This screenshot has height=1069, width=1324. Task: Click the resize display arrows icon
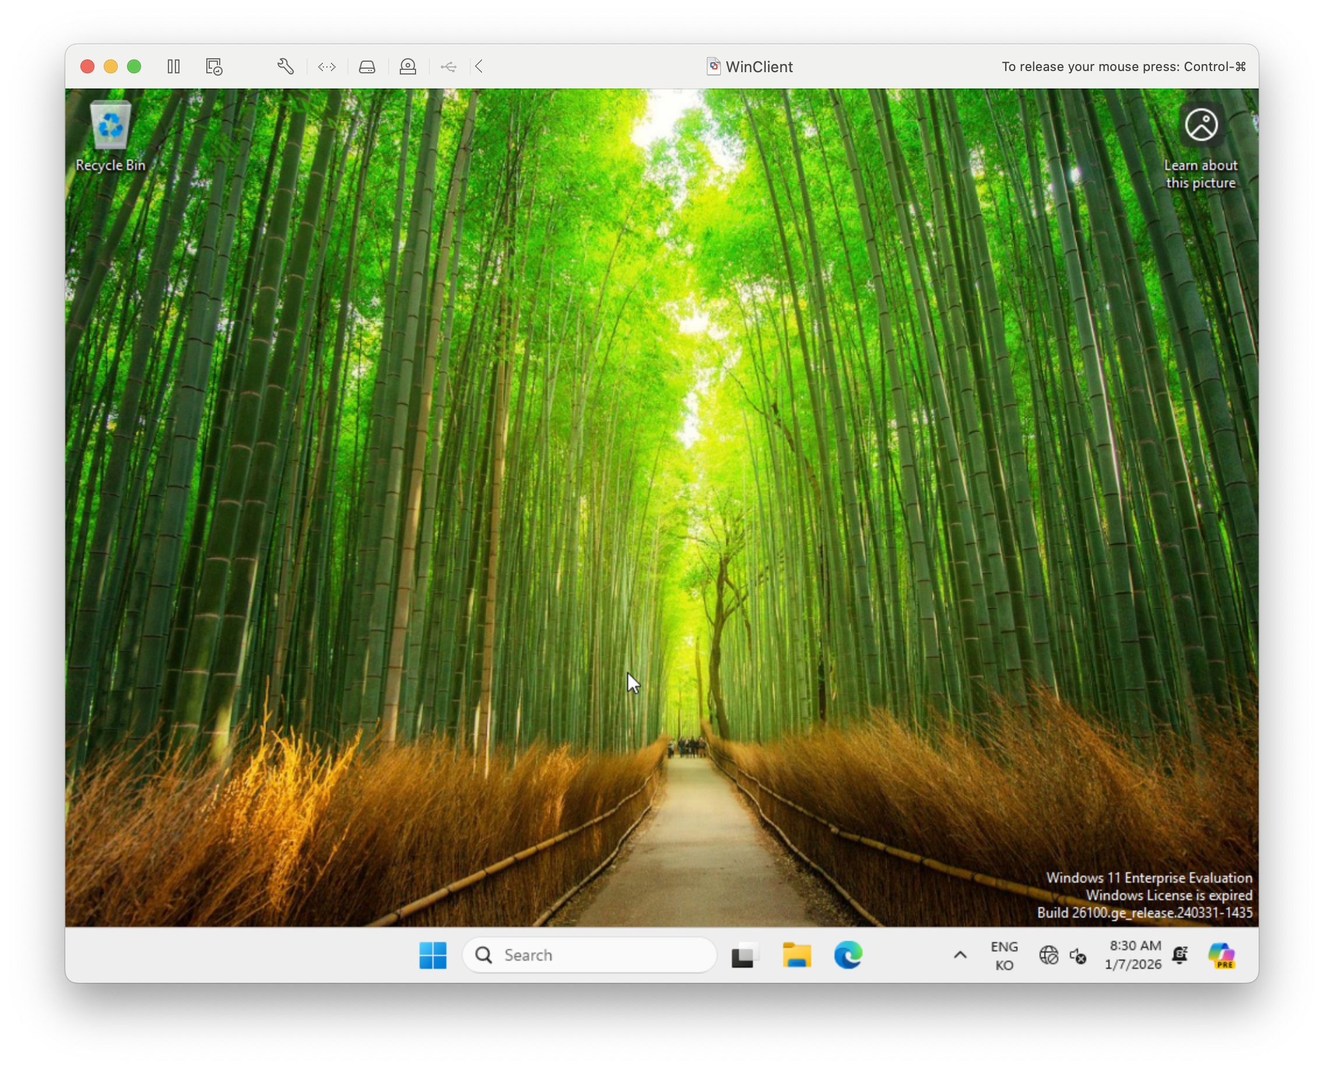[327, 66]
